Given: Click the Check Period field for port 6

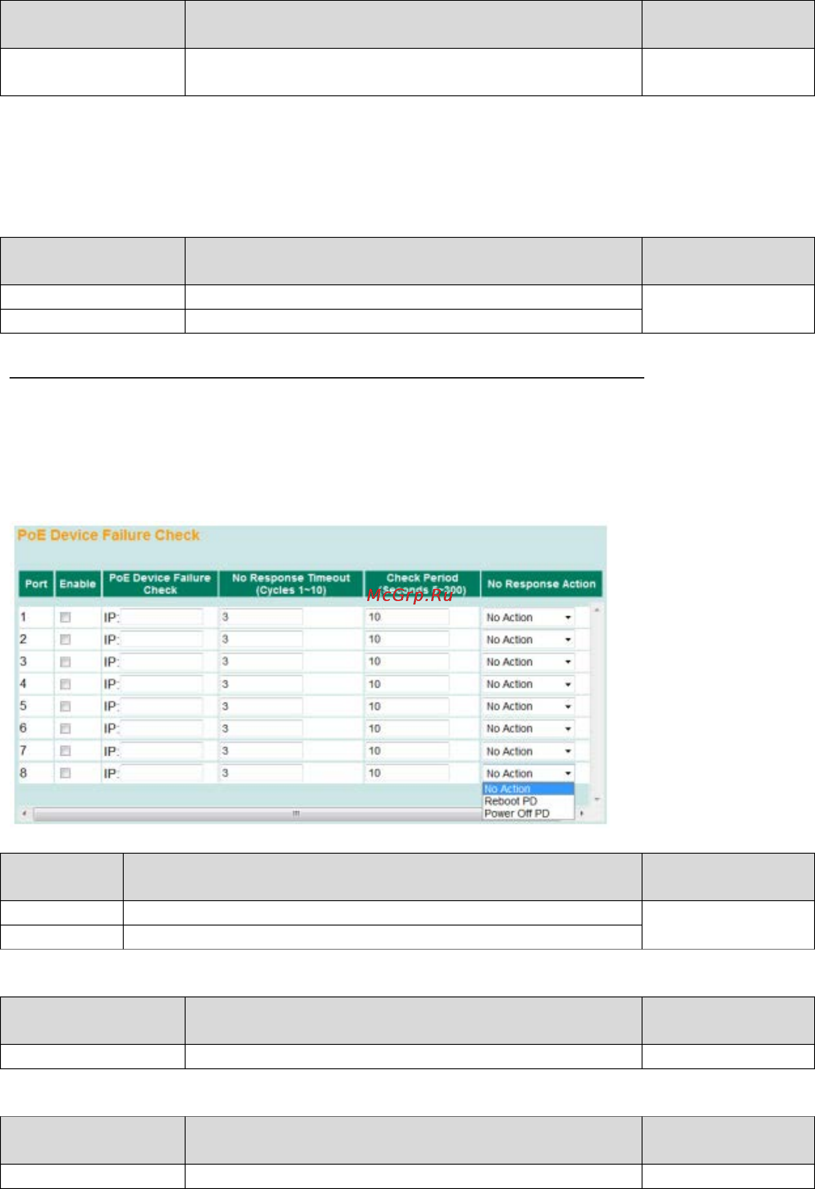Looking at the screenshot, I should (x=408, y=729).
